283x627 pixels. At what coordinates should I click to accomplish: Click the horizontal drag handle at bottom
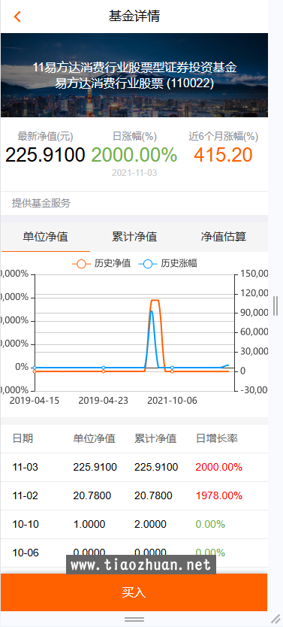click(x=134, y=619)
